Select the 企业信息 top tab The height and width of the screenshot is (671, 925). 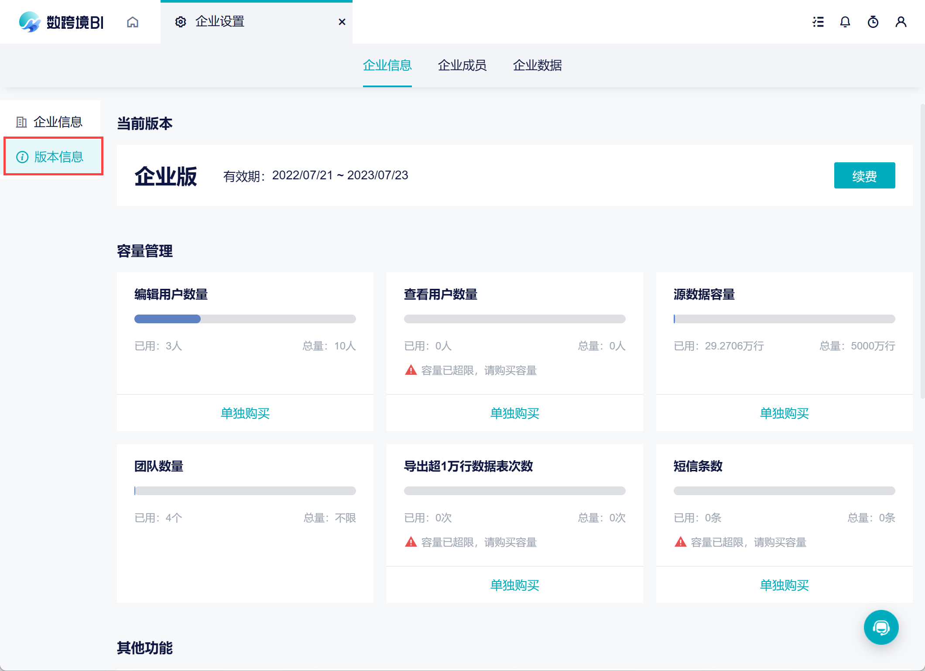pyautogui.click(x=387, y=65)
